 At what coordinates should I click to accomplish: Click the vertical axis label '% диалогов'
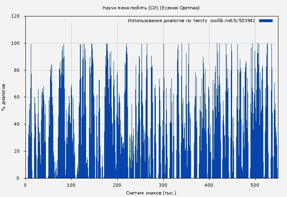pyautogui.click(x=4, y=97)
